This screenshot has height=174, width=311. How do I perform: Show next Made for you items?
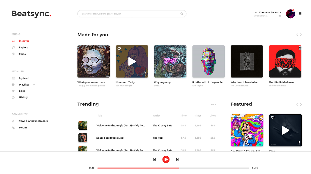301,35
